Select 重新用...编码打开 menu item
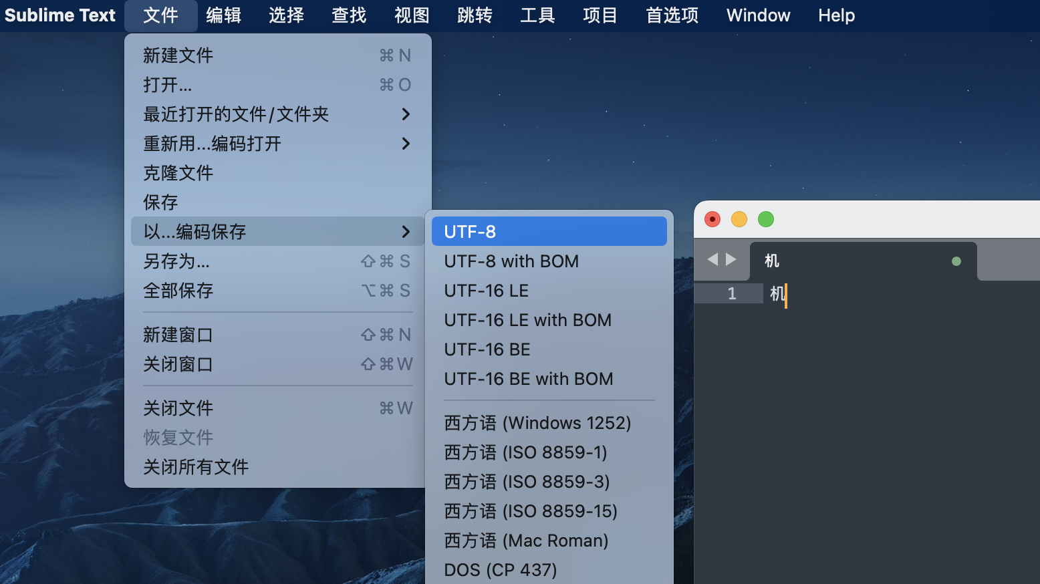1040x584 pixels. (x=277, y=144)
